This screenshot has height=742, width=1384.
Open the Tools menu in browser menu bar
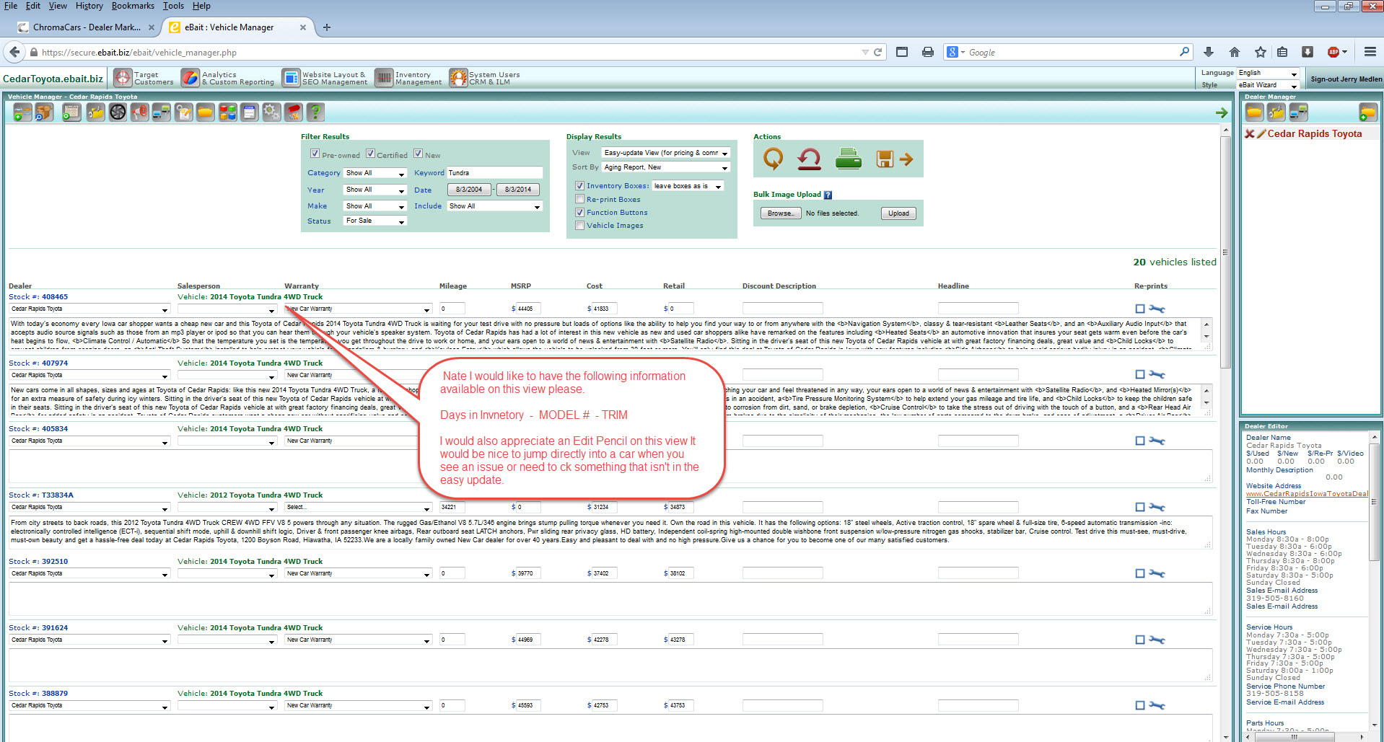point(173,6)
